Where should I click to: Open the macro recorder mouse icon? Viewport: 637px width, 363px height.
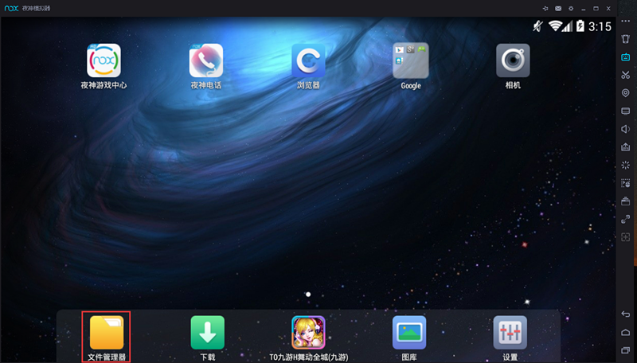pyautogui.click(x=626, y=183)
